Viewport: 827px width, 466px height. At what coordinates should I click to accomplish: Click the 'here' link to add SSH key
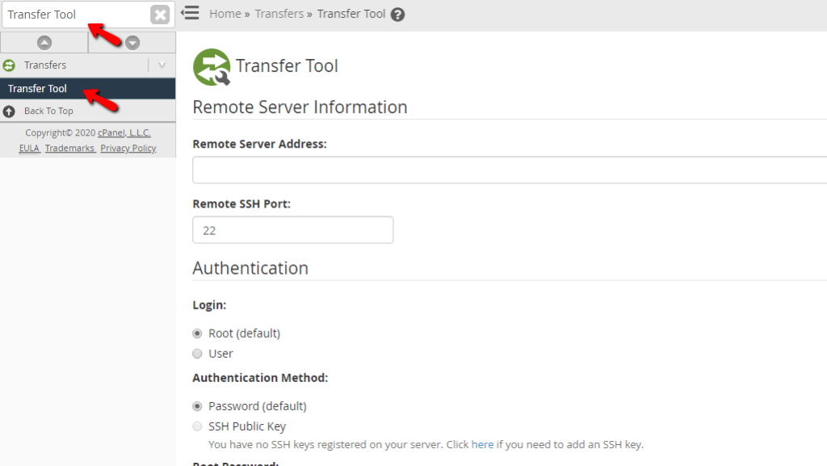pos(483,444)
